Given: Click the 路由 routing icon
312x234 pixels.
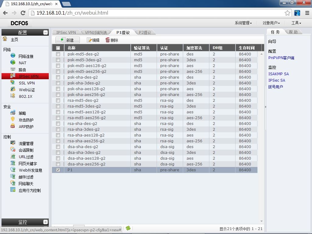Looking at the screenshot, I should click(x=13, y=69).
